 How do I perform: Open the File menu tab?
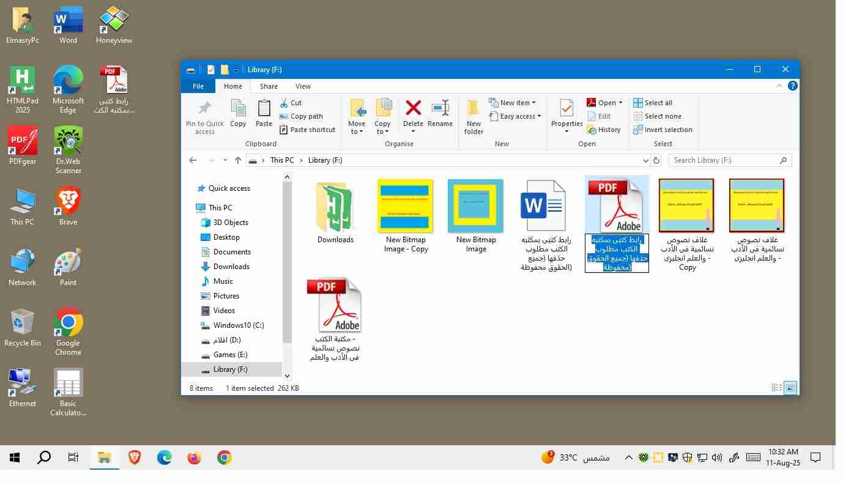click(198, 86)
